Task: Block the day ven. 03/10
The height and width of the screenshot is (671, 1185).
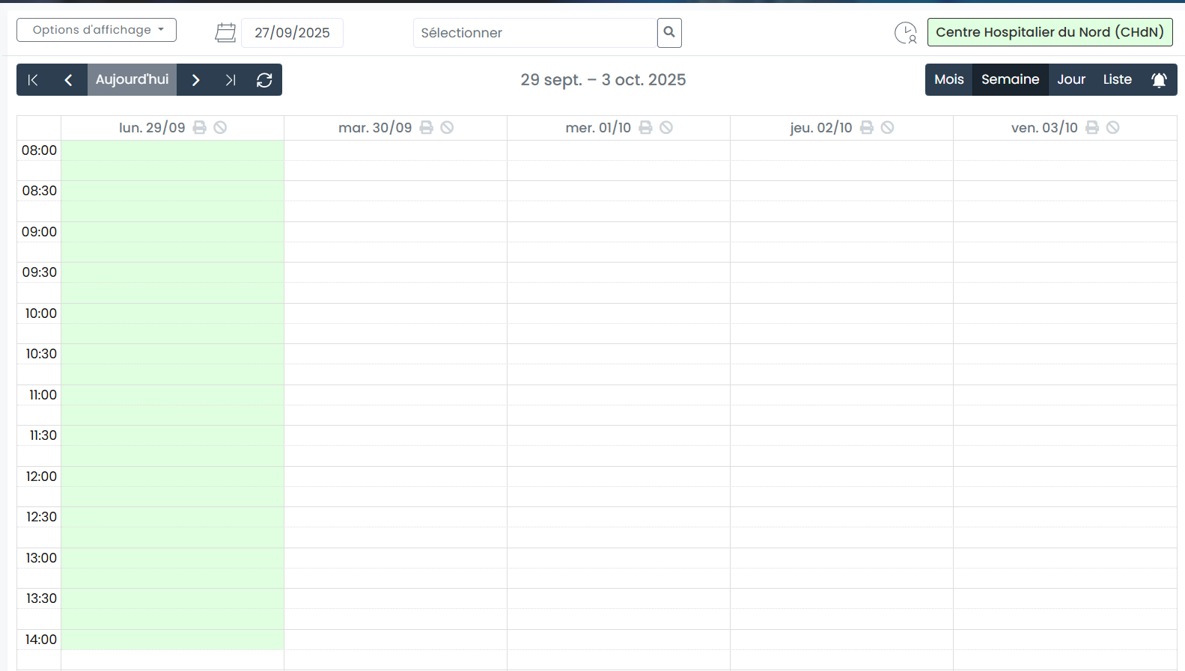Action: coord(1113,128)
